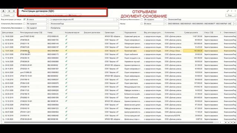Expand dropdown of юридическим лицом value field
237x133 pixels.
click(118, 20)
